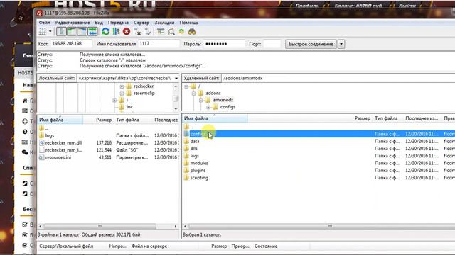This screenshot has width=455, height=255.
Task: Disconnect from the current server
Action: point(137,31)
